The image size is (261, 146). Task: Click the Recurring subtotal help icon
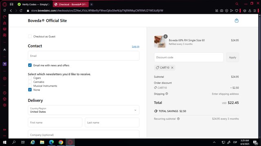coord(178,119)
